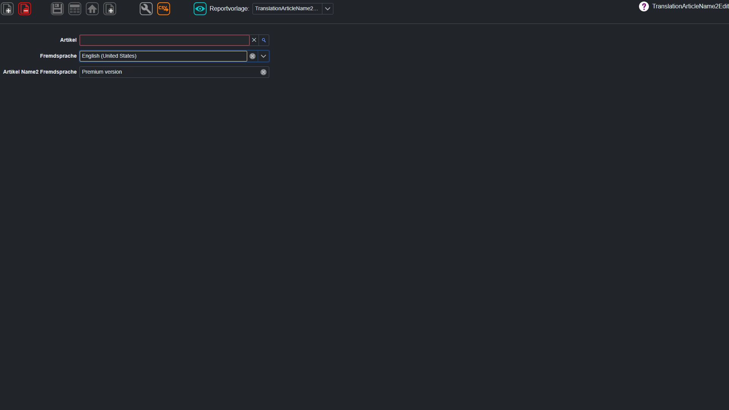Viewport: 729px width, 410px height.
Task: Focus the empty Artikel input field
Action: click(x=164, y=40)
